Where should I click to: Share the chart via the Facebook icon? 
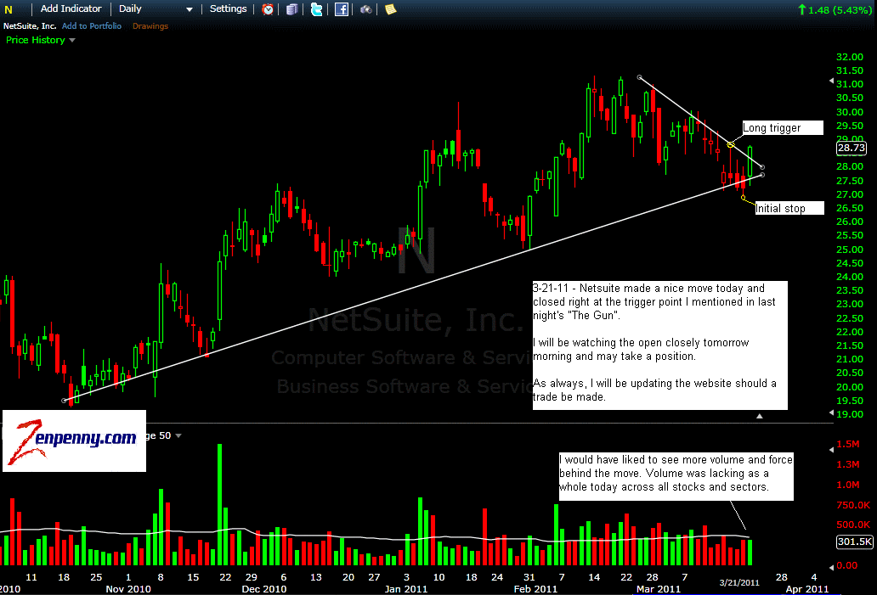pos(341,9)
